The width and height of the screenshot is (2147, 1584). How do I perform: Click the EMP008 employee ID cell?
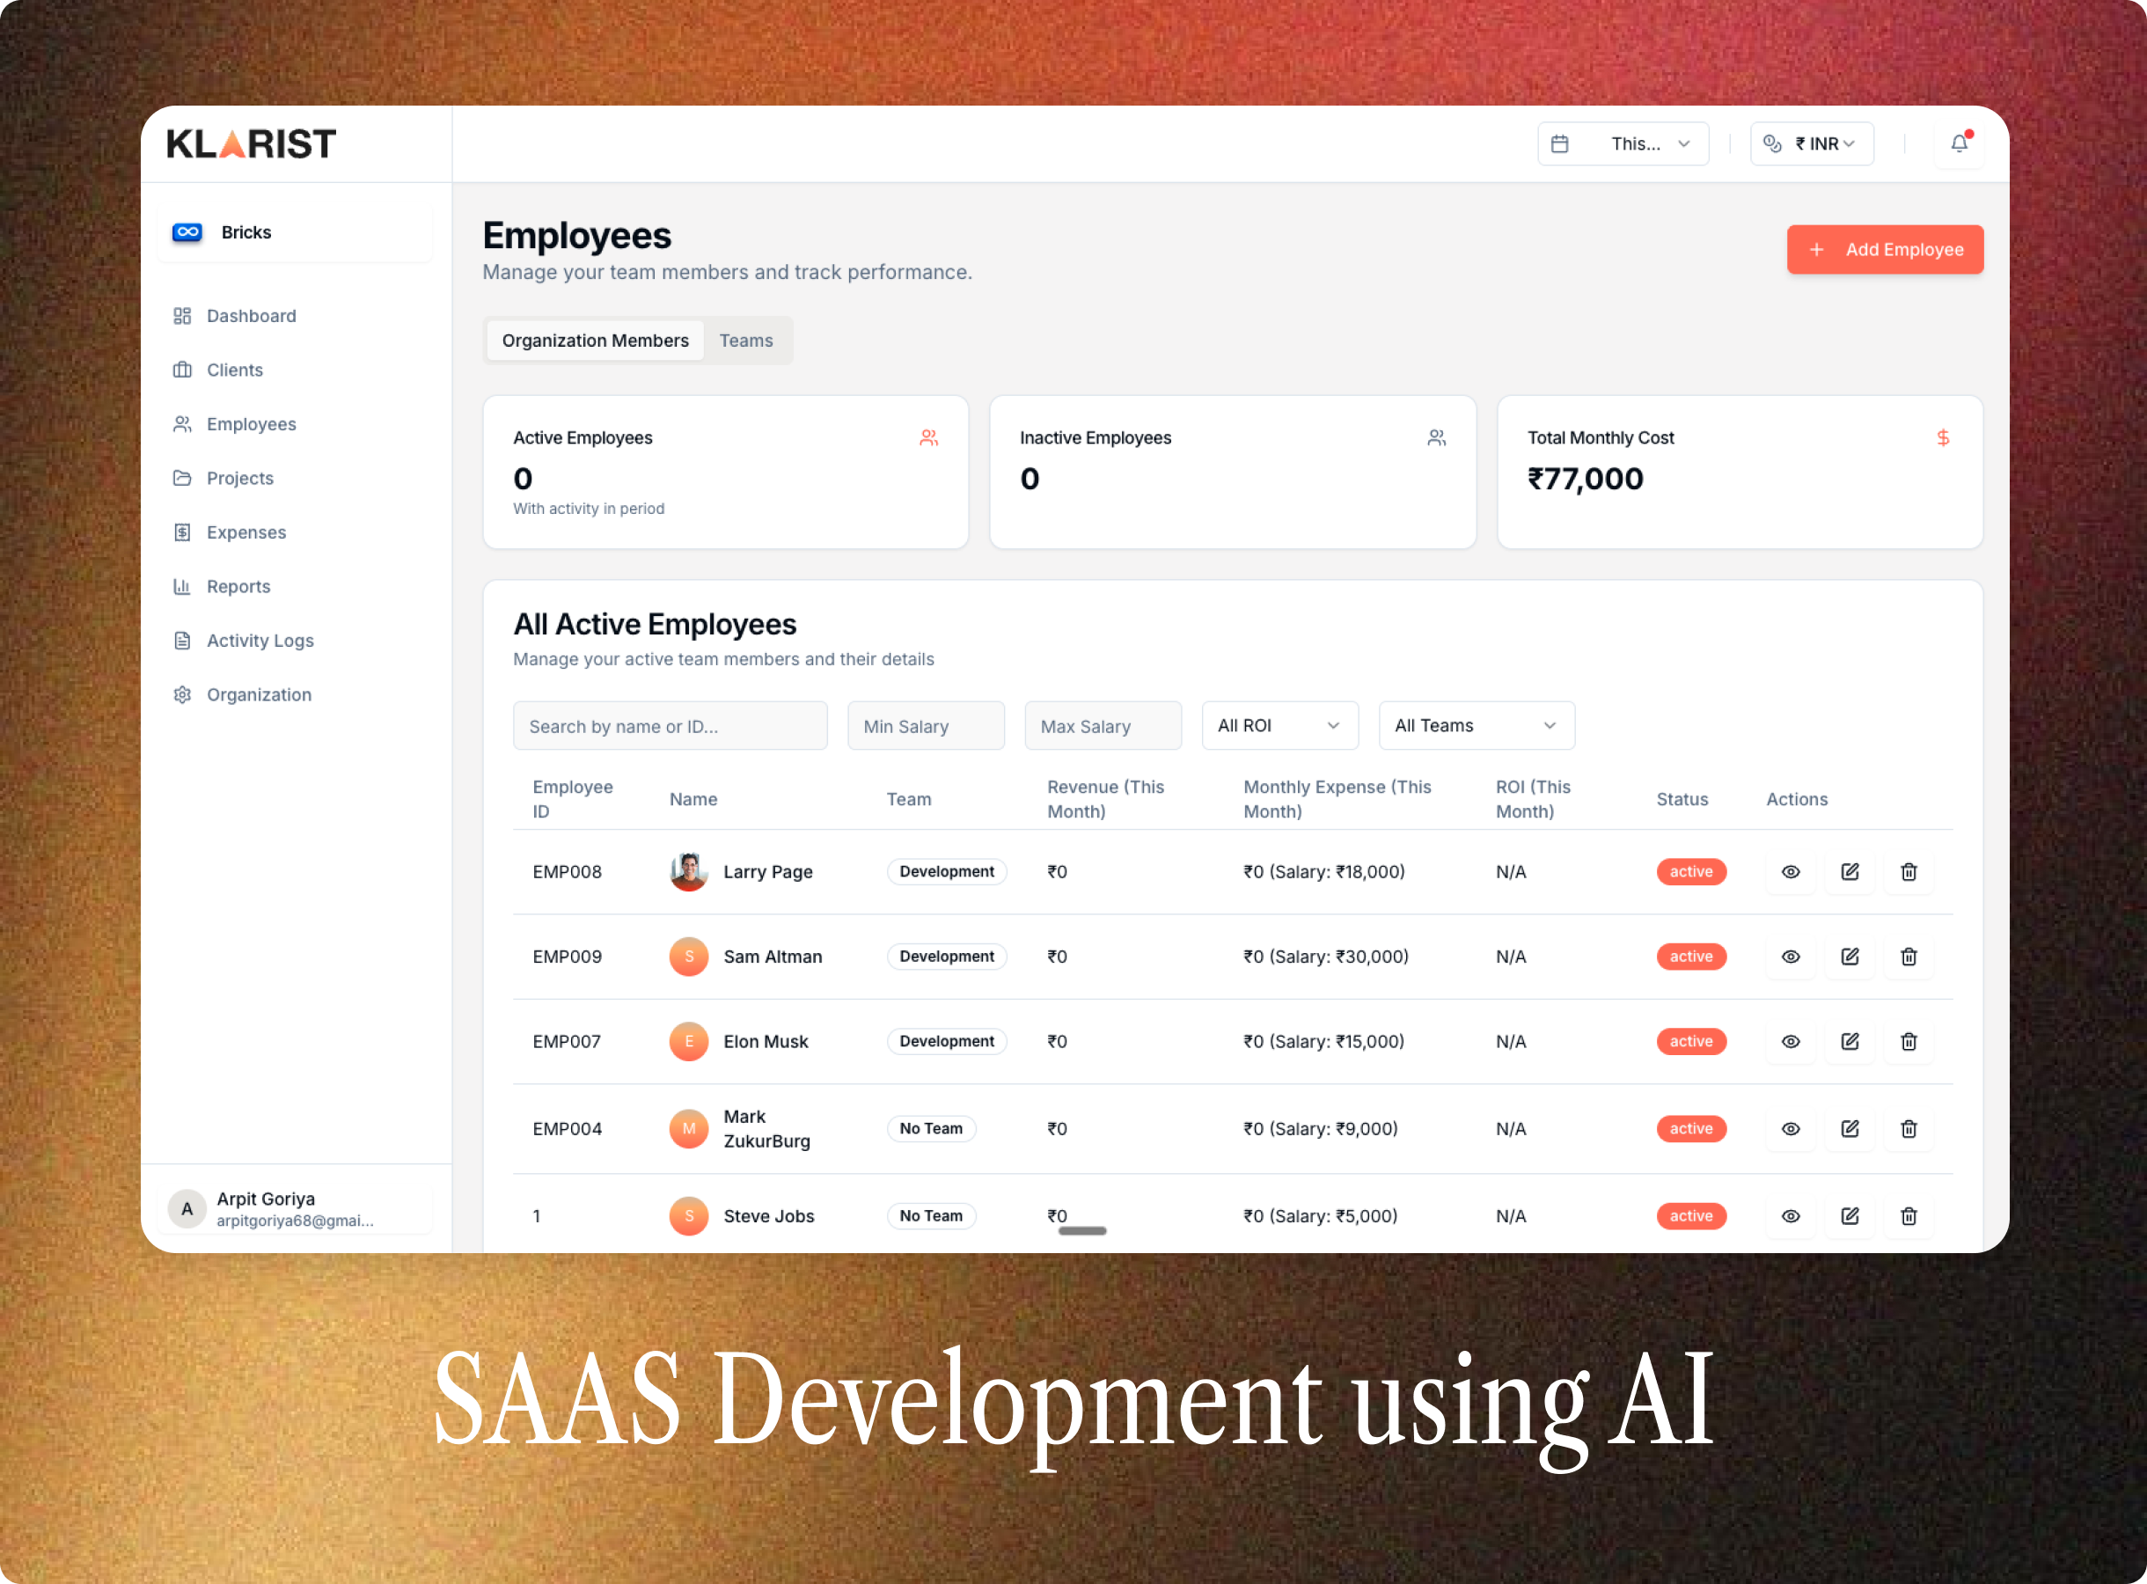click(568, 871)
